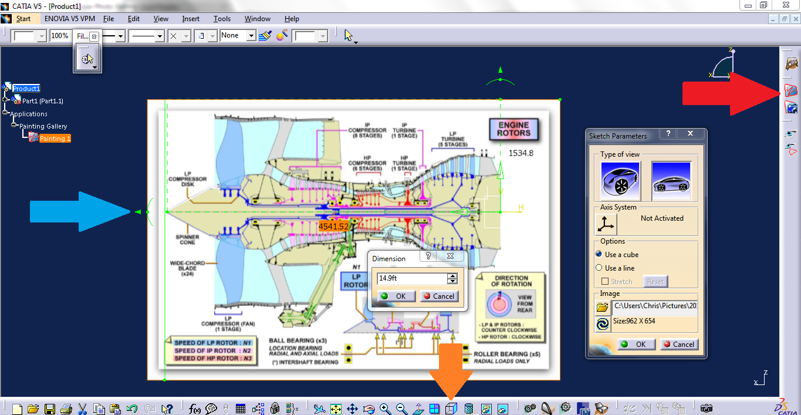The width and height of the screenshot is (801, 415).
Task: Open the first color dropdown in top toolbar
Action: [41, 36]
